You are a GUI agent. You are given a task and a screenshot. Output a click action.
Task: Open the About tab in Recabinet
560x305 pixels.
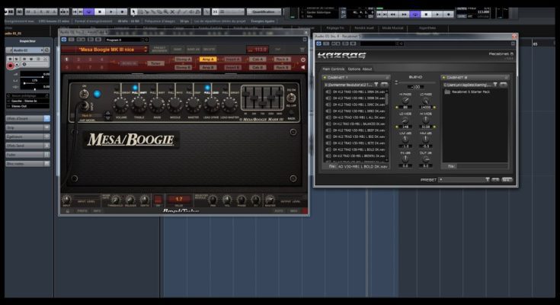[x=368, y=69]
